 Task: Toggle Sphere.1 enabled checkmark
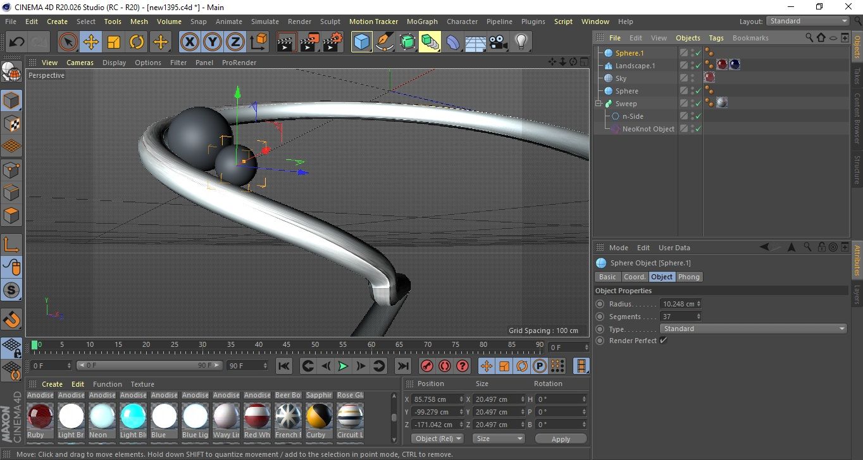(x=698, y=53)
